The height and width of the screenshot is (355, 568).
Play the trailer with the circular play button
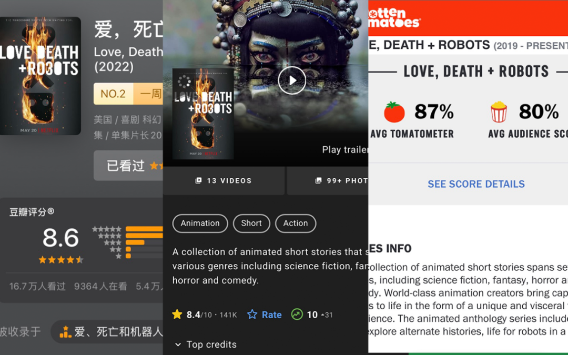pyautogui.click(x=292, y=80)
